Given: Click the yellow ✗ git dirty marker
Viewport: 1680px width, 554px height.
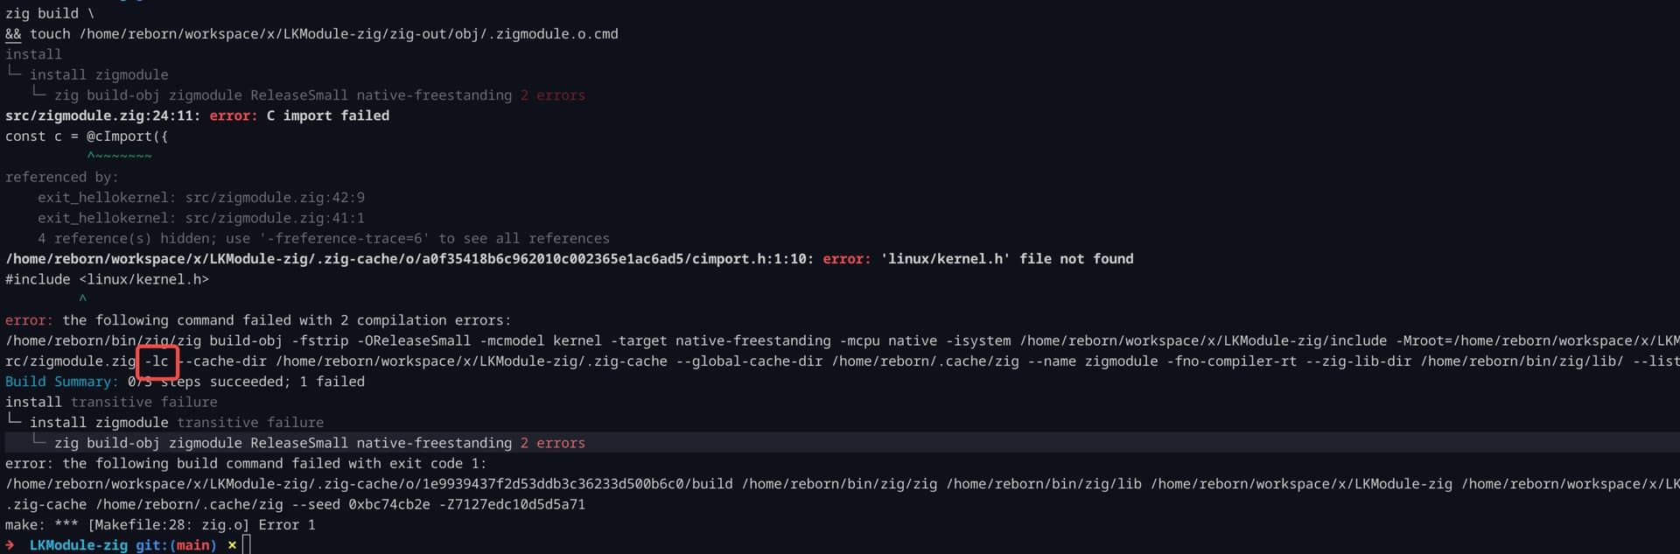Looking at the screenshot, I should [232, 545].
